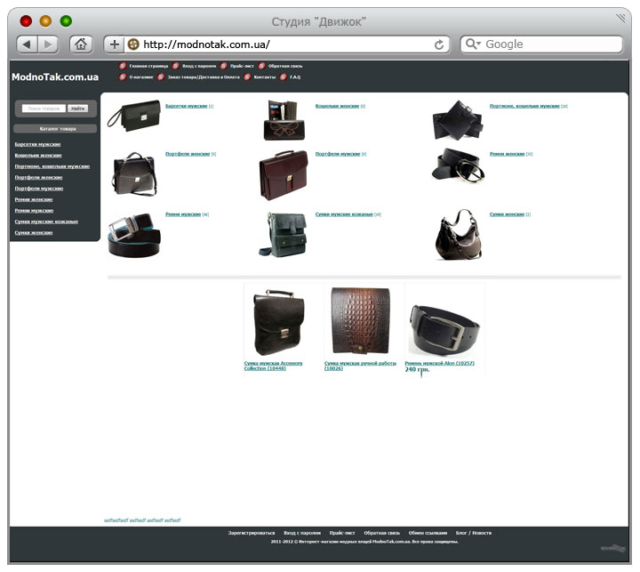Screen dimensions: 640x572
Task: Click the red icon beside О магазине
Action: tap(123, 77)
